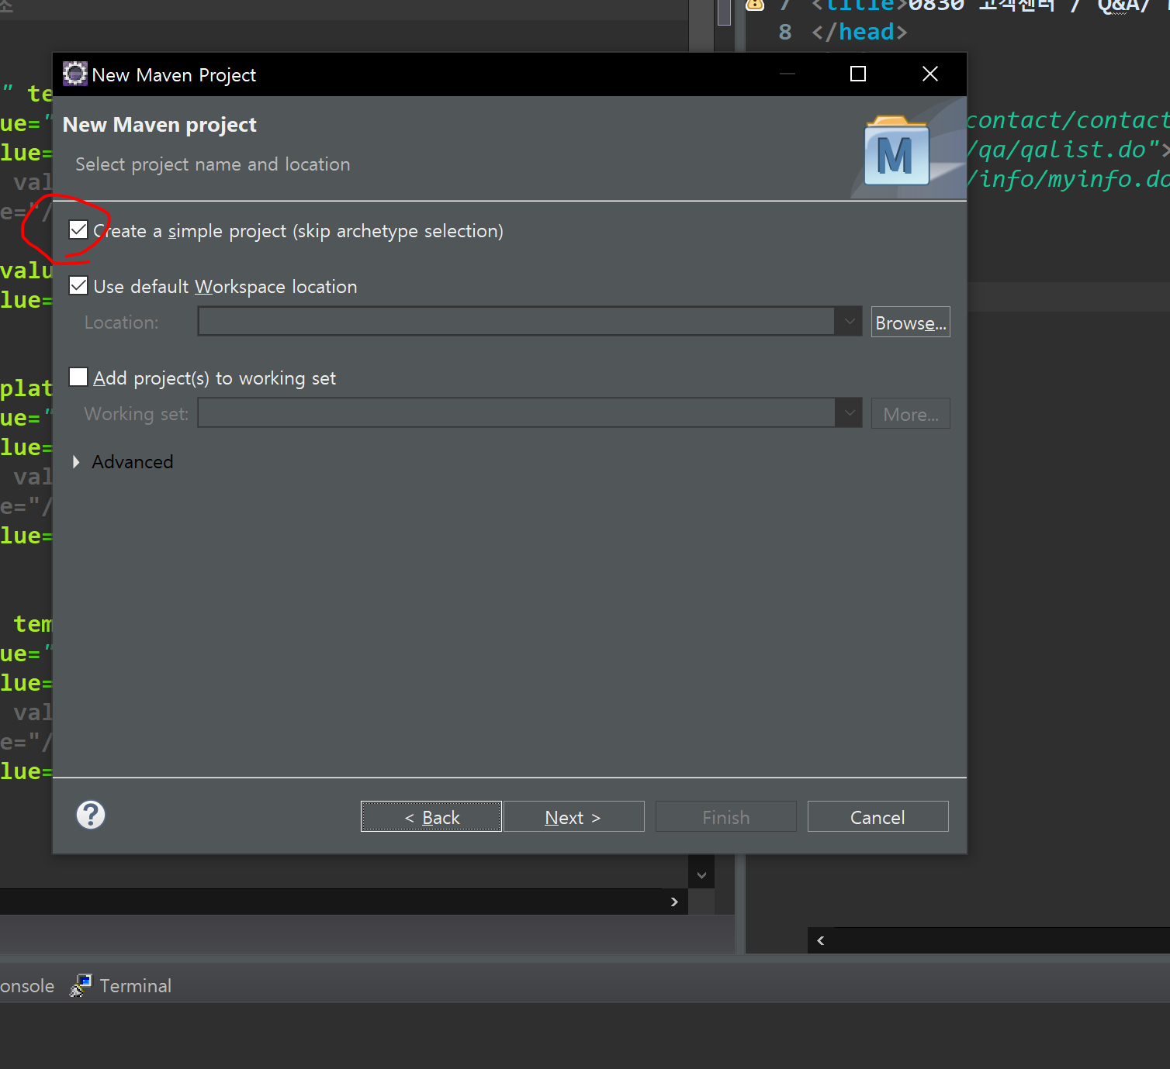Click line number 8 in right editor
This screenshot has height=1069, width=1170.
coord(785,32)
